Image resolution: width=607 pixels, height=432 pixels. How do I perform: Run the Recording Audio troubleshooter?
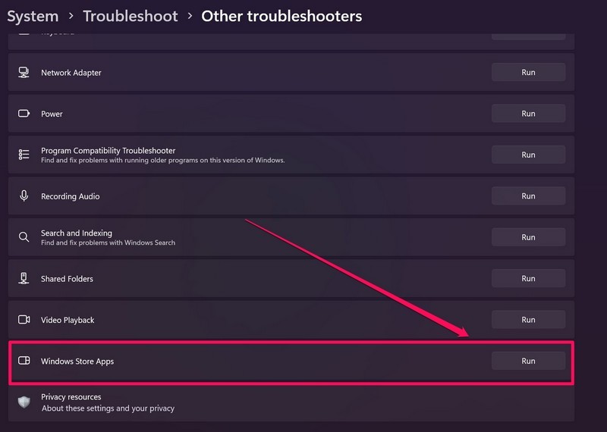pyautogui.click(x=528, y=196)
